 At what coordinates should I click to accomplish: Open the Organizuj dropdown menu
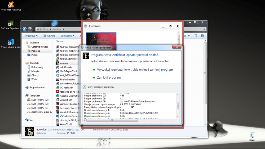pyautogui.click(x=31, y=36)
